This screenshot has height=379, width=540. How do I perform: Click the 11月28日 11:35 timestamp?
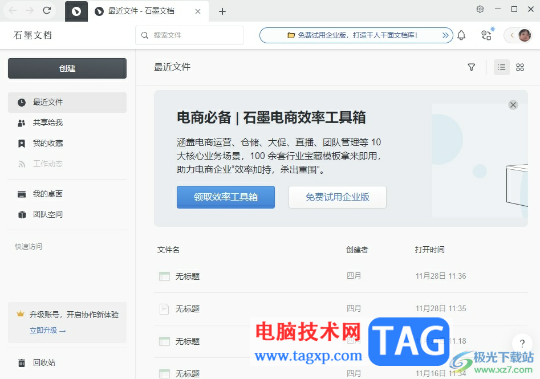pyautogui.click(x=441, y=308)
